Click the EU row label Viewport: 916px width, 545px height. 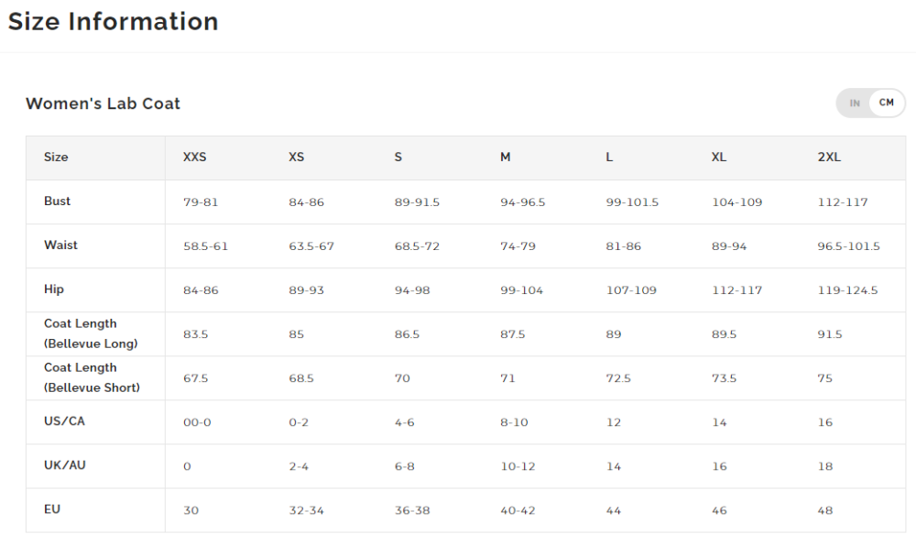point(52,509)
